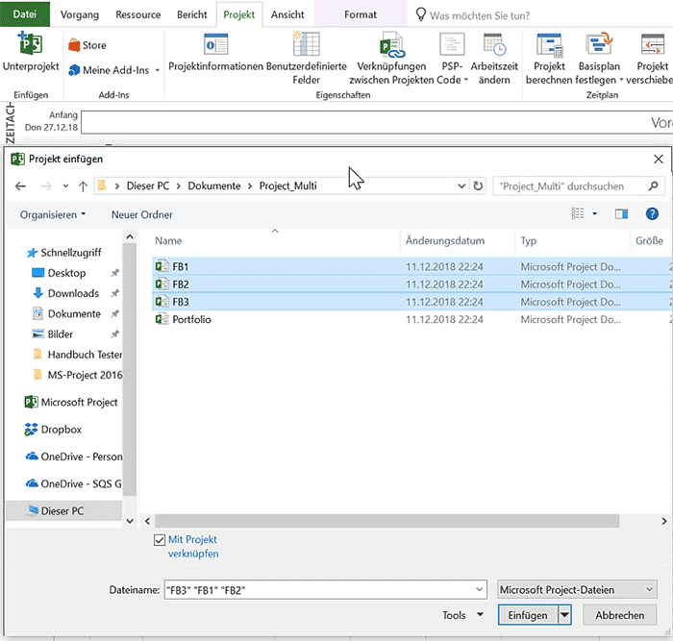Open Projektinformationen in the ribbon
This screenshot has height=641, width=673.
(x=215, y=45)
